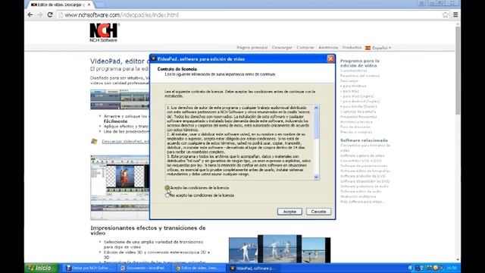Switch to 'Debut por NCH Software' taskbar item
The image size is (485, 273).
point(89,268)
